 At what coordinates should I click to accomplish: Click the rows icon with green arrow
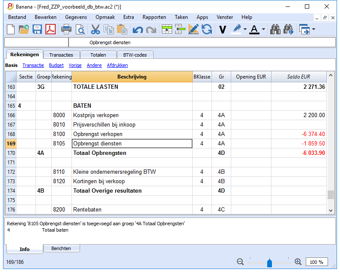coord(180,29)
